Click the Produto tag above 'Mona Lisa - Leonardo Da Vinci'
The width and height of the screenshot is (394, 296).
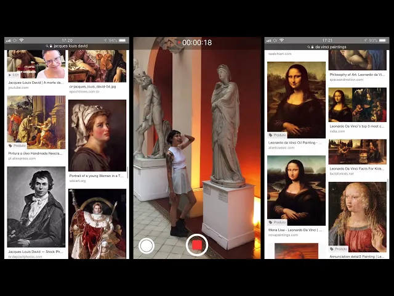point(278,223)
